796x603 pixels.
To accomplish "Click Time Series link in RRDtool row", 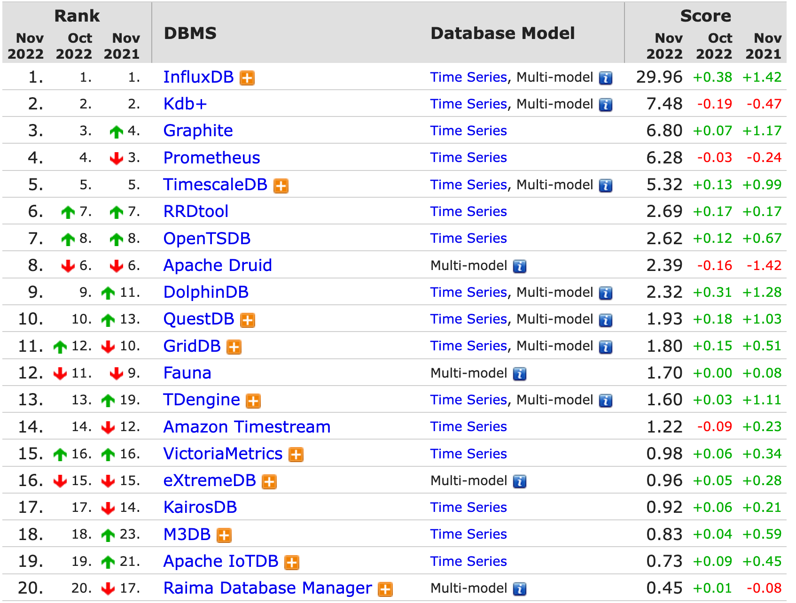I will tap(468, 211).
